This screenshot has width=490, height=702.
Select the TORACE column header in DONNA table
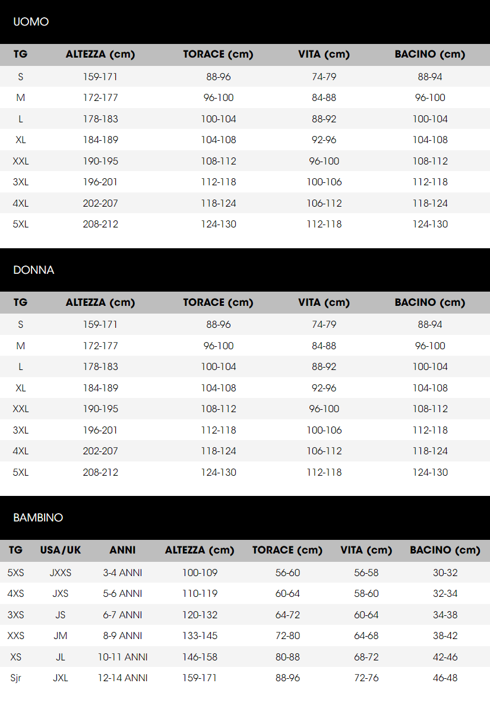click(x=218, y=302)
